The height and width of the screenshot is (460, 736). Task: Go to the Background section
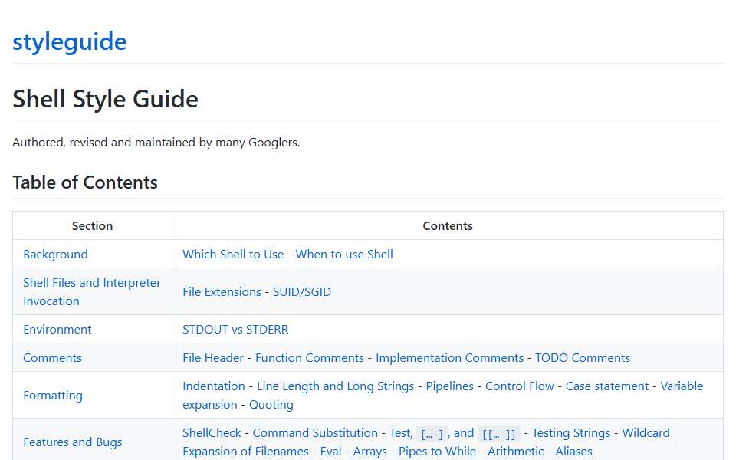(x=55, y=255)
